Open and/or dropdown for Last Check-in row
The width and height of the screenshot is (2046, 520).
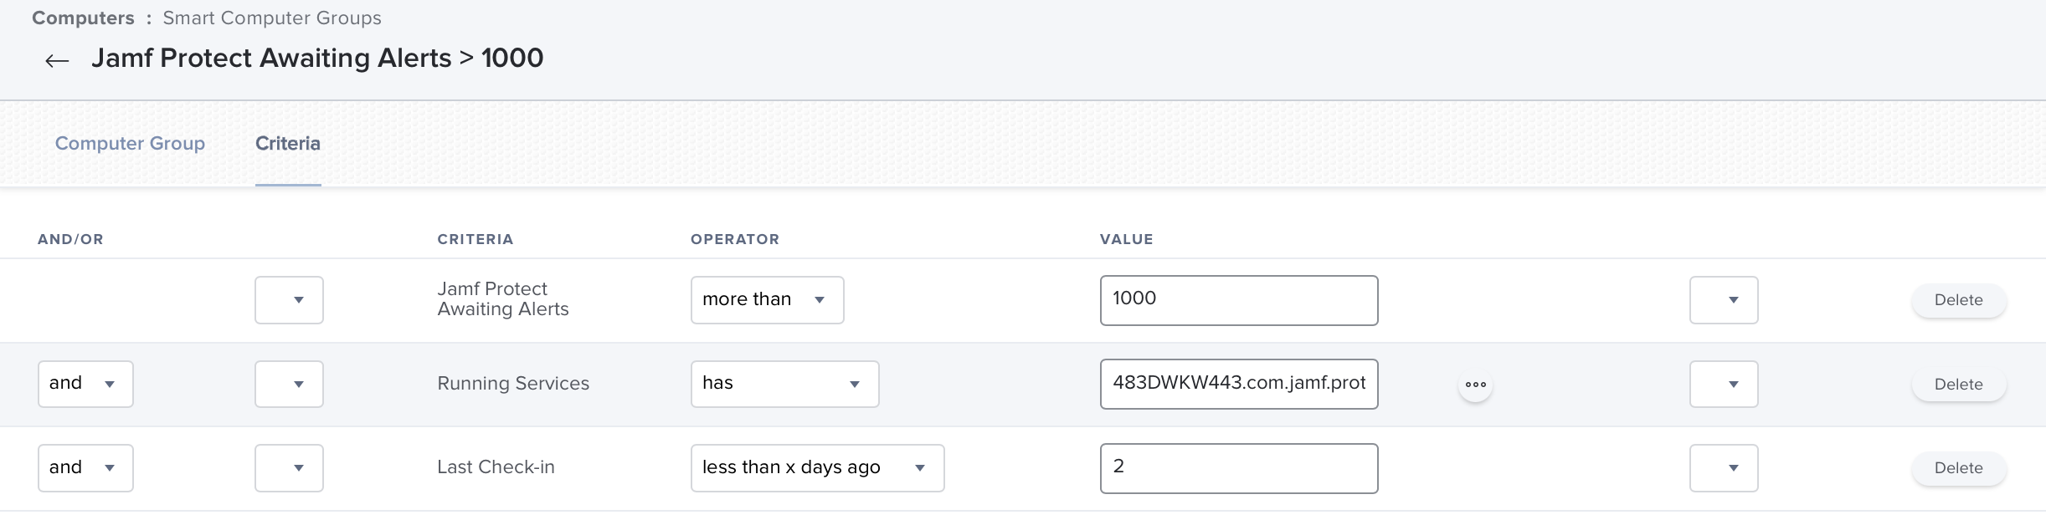[85, 468]
